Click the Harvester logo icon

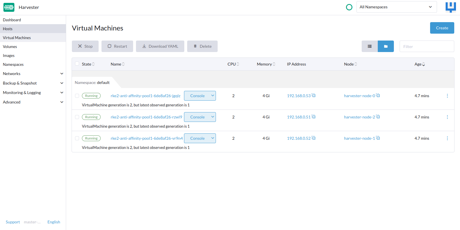point(9,7)
